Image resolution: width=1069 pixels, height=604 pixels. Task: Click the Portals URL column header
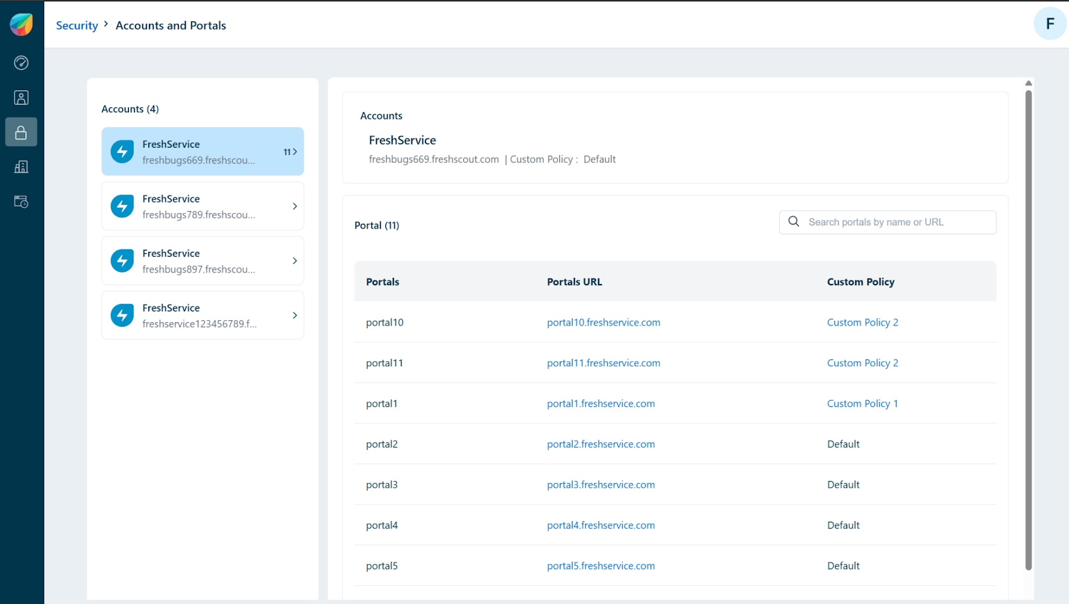tap(575, 282)
